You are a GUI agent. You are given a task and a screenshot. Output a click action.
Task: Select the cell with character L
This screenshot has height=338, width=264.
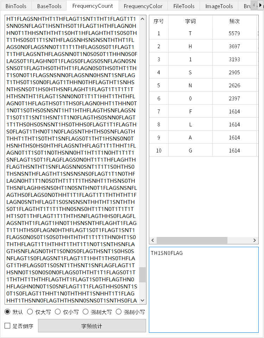pyautogui.click(x=190, y=124)
